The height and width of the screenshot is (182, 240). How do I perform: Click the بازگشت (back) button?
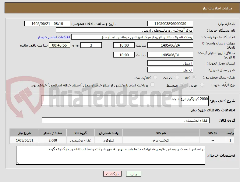tap(112, 174)
